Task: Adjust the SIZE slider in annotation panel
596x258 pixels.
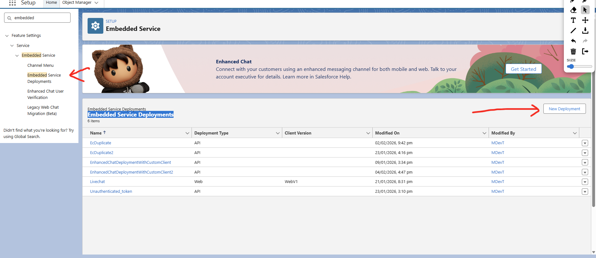Action: pyautogui.click(x=579, y=66)
